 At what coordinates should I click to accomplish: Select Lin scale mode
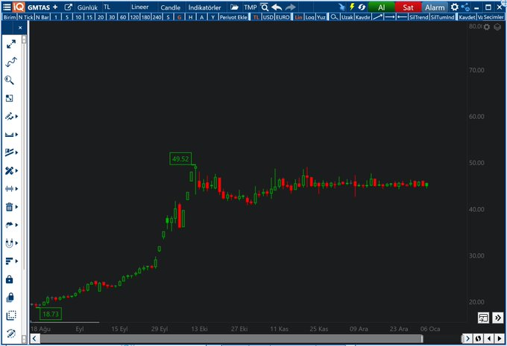(x=298, y=17)
